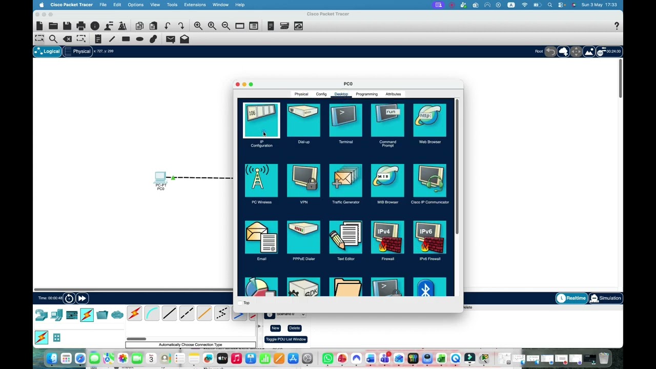Launch the Text Editor app

(x=345, y=237)
